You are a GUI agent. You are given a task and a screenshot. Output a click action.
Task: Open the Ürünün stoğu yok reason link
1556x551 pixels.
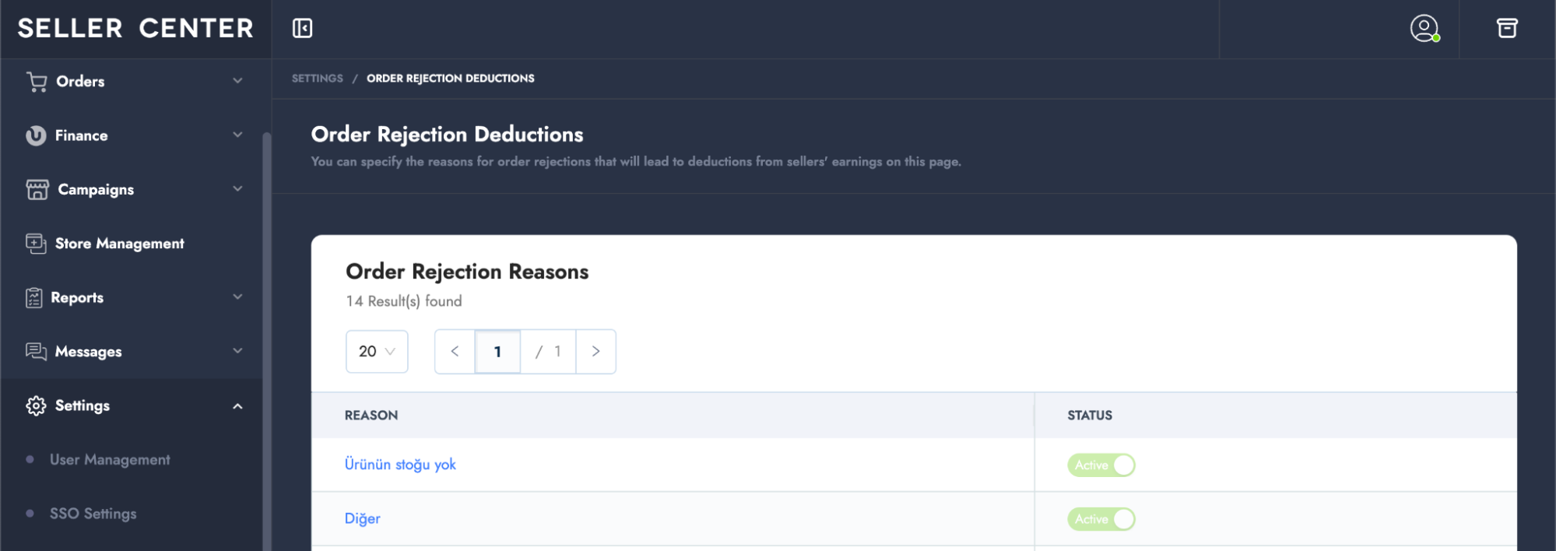point(400,465)
